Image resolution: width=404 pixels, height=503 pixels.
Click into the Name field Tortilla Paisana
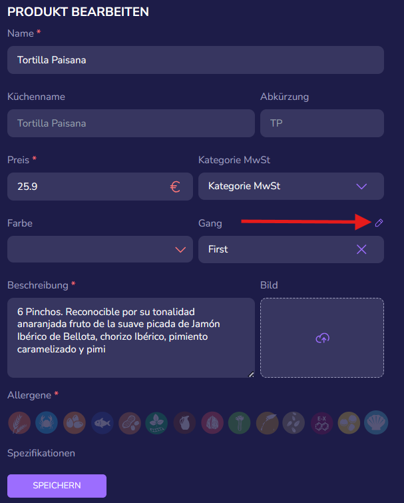pos(196,60)
